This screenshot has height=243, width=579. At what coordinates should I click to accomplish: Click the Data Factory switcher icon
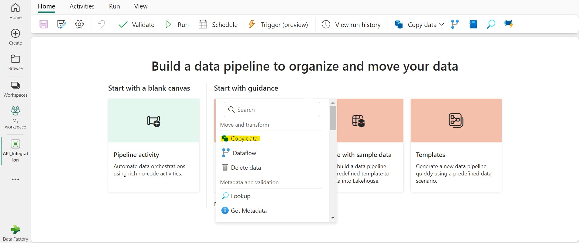point(15,233)
